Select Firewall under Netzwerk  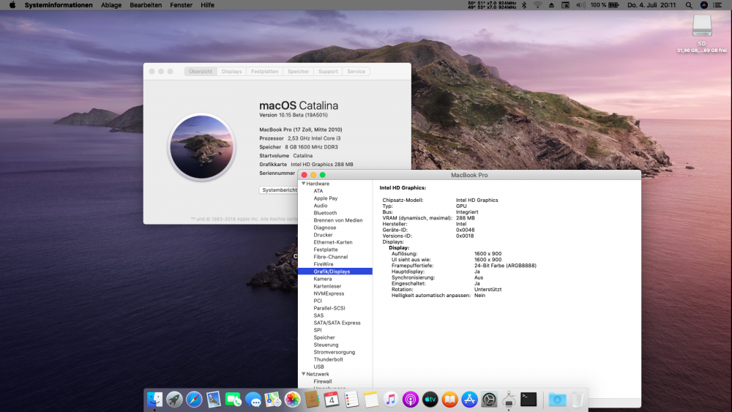323,381
